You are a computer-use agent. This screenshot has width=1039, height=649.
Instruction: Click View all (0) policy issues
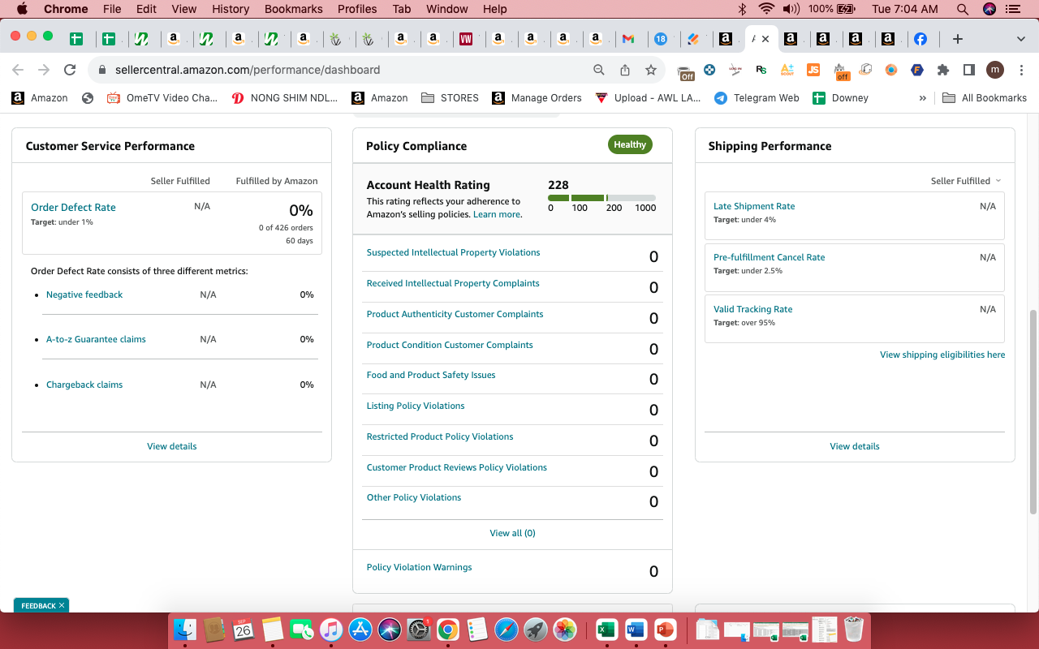(512, 533)
